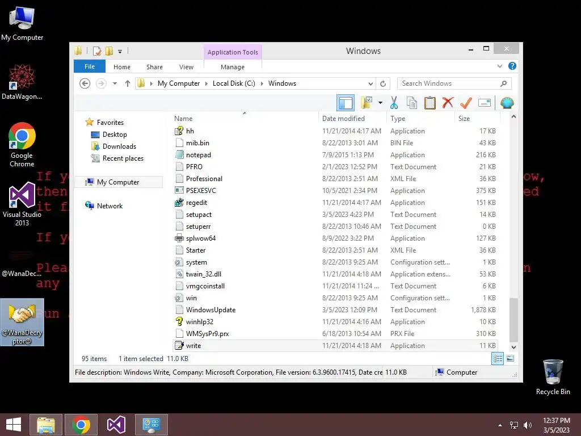
Task: Click the Application Tools contextual tab
Action: 233,52
